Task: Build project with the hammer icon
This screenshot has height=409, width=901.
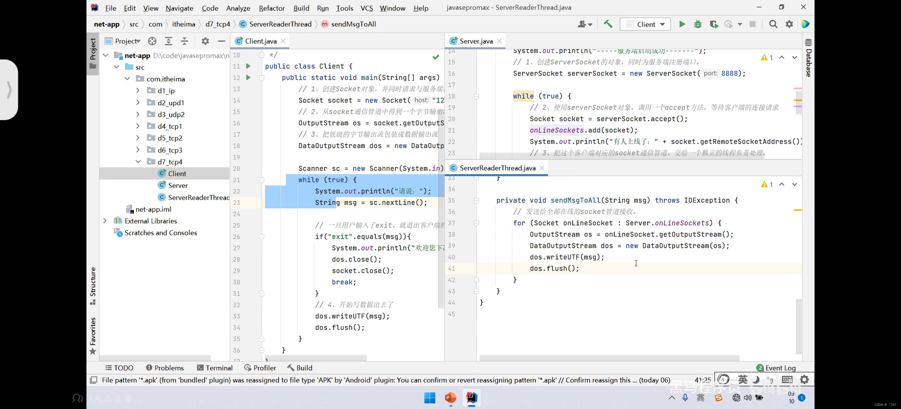Action: coord(608,24)
